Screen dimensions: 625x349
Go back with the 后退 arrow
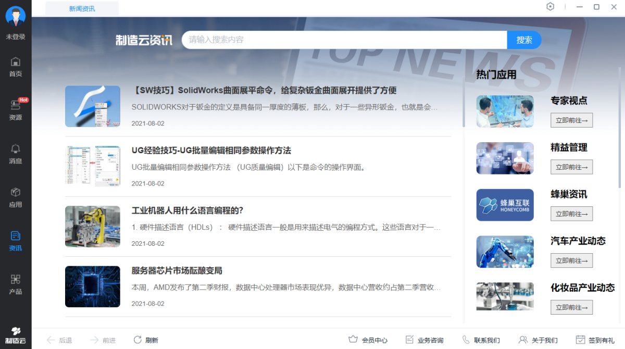[x=59, y=340]
